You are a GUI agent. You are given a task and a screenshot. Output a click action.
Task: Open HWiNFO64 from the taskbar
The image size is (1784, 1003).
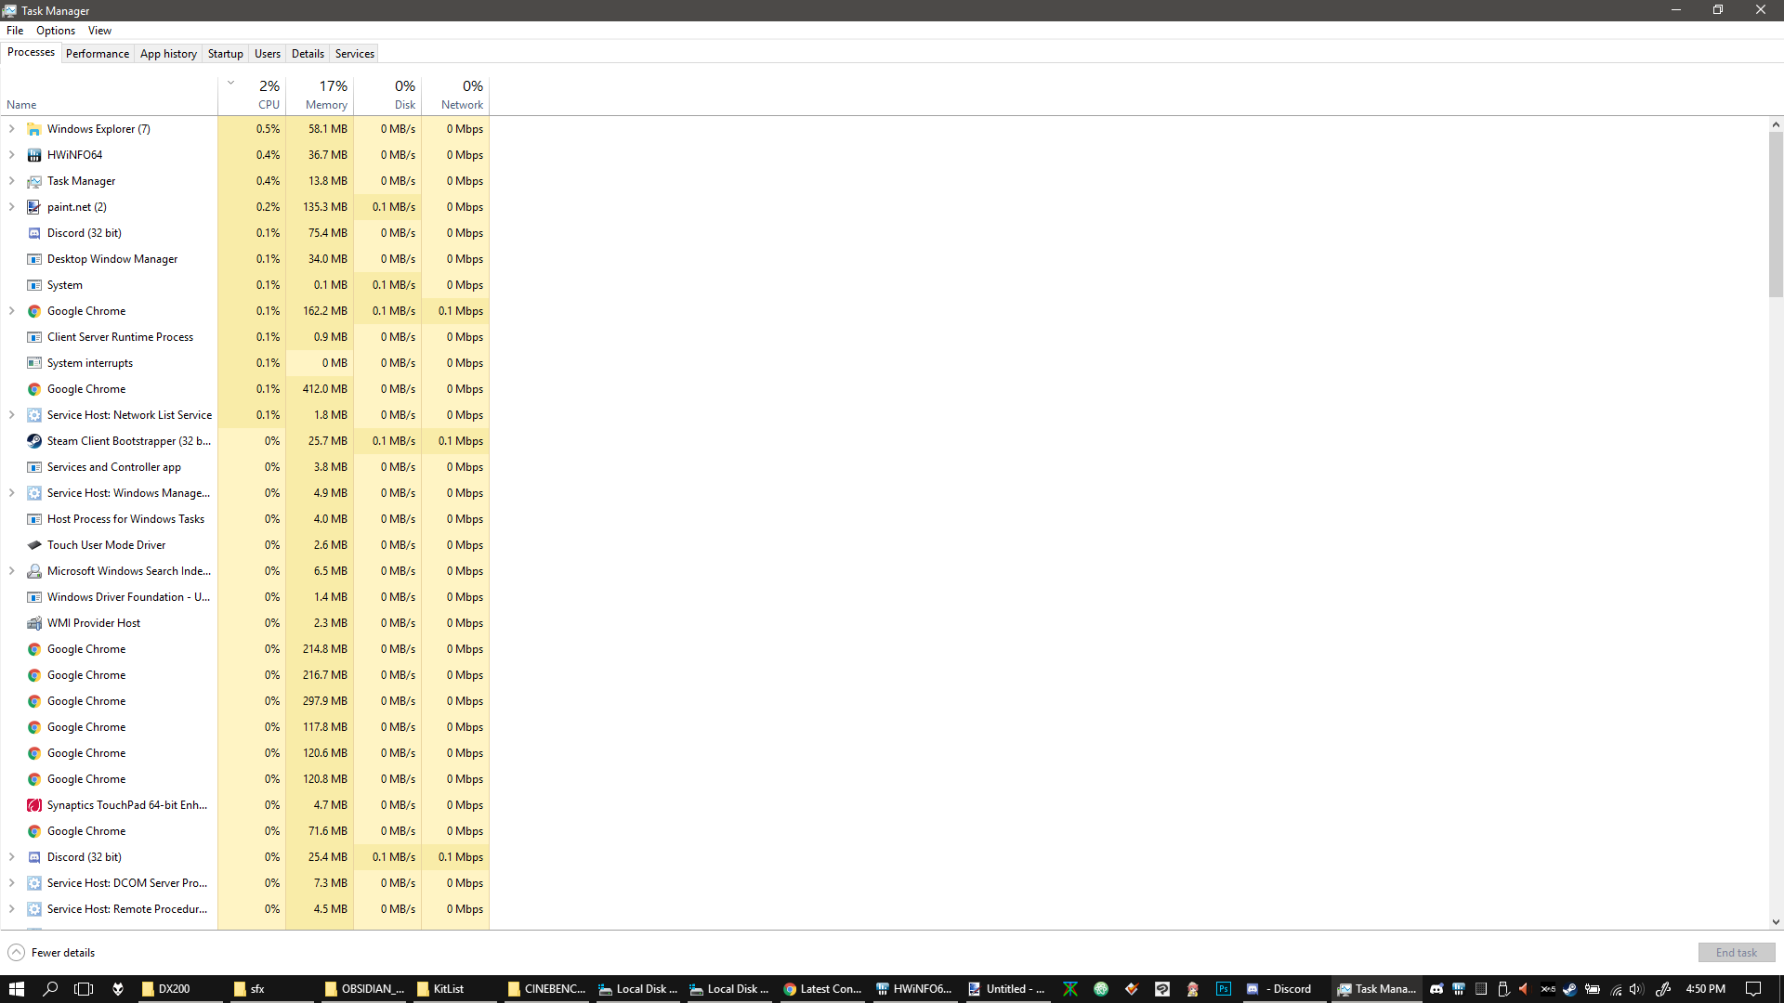coord(914,989)
